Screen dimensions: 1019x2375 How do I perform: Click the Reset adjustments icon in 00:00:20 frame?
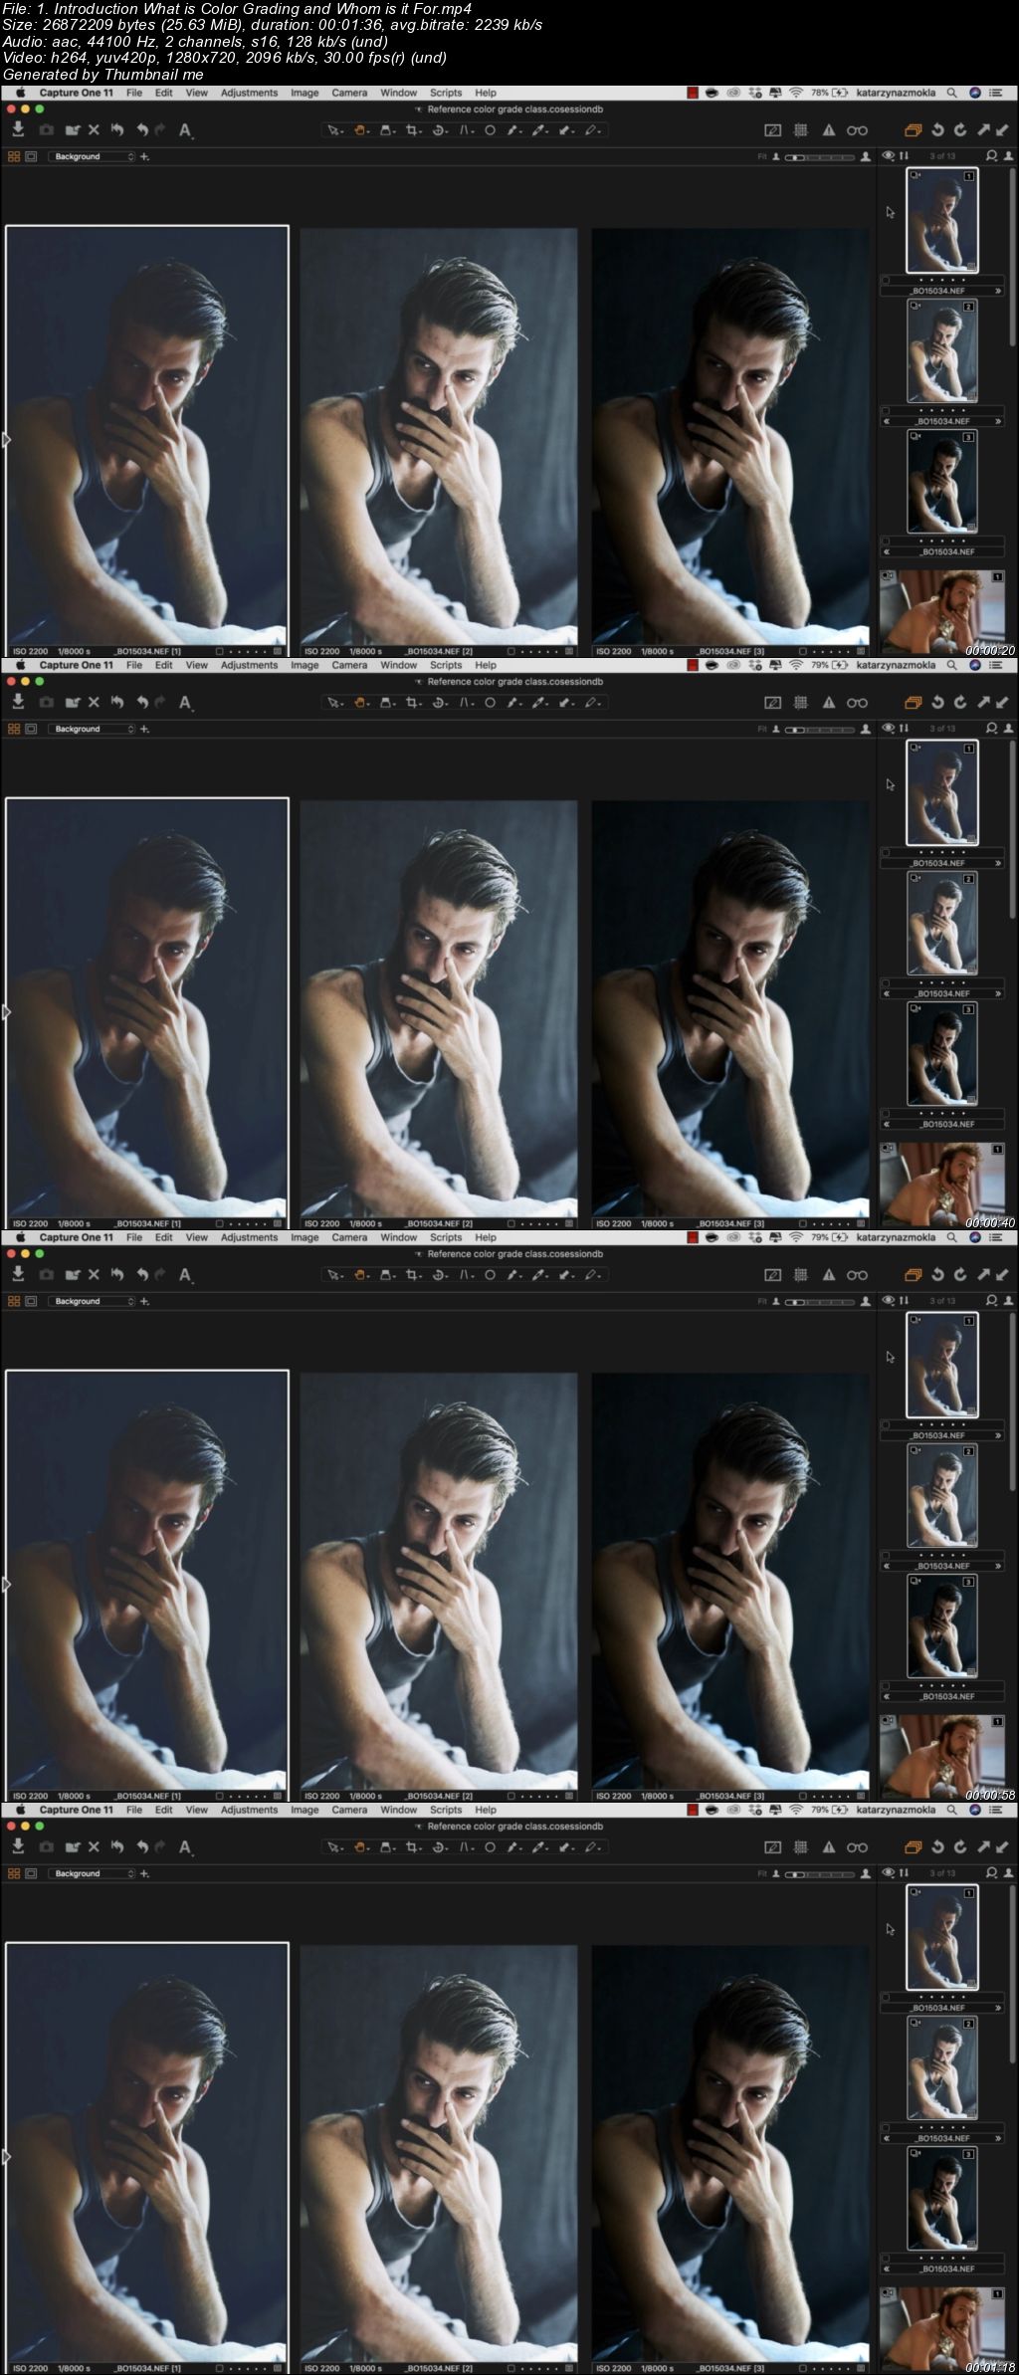tap(117, 129)
